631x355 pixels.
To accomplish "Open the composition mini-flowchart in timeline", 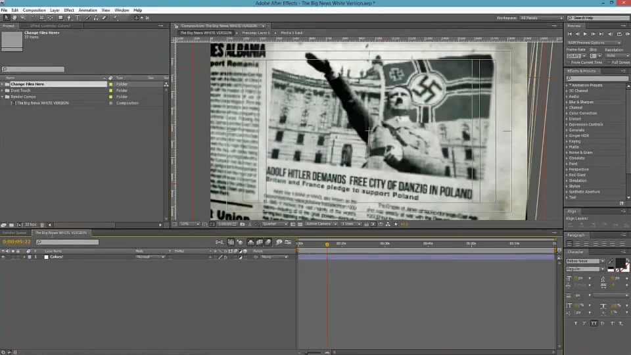I will point(220,242).
